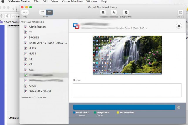Open the Apple menu

3,1
